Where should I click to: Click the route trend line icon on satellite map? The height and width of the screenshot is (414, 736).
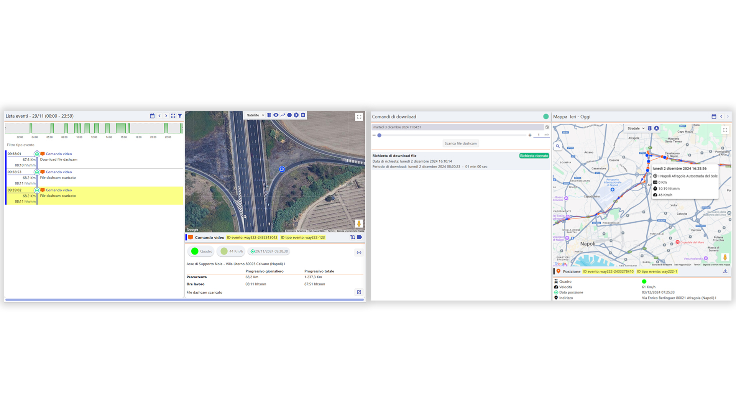(x=283, y=115)
